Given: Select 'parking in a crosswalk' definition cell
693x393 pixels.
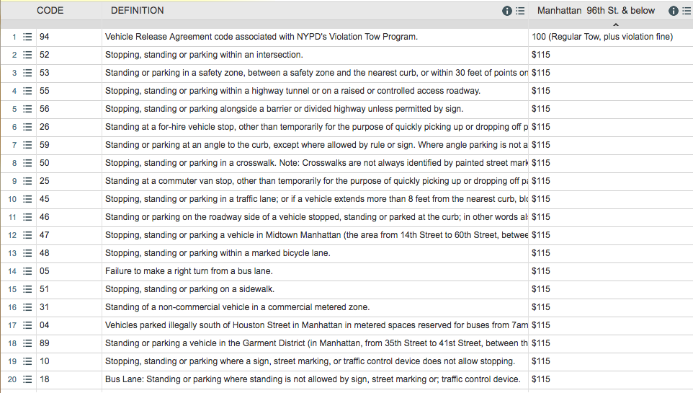Looking at the screenshot, I should click(x=315, y=163).
